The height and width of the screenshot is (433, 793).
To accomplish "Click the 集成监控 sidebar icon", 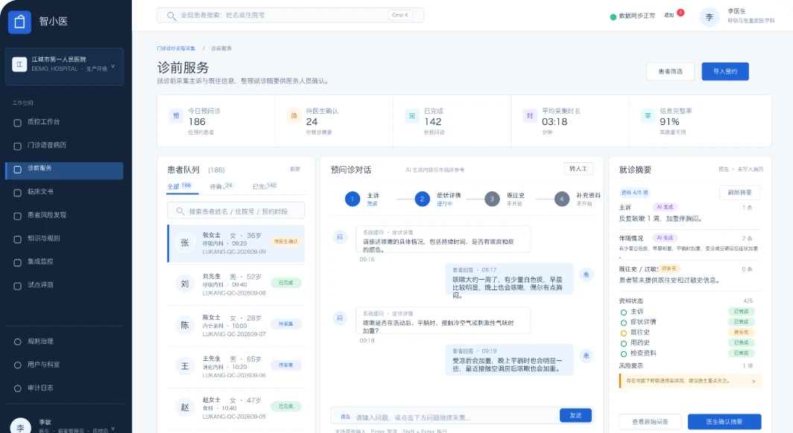I will pos(17,263).
